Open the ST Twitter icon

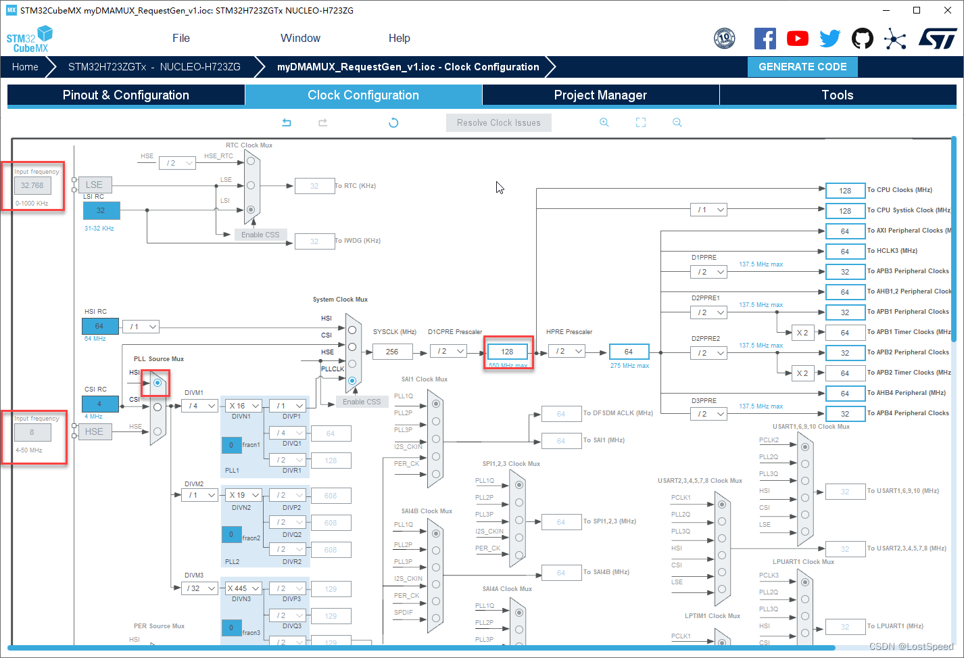830,39
